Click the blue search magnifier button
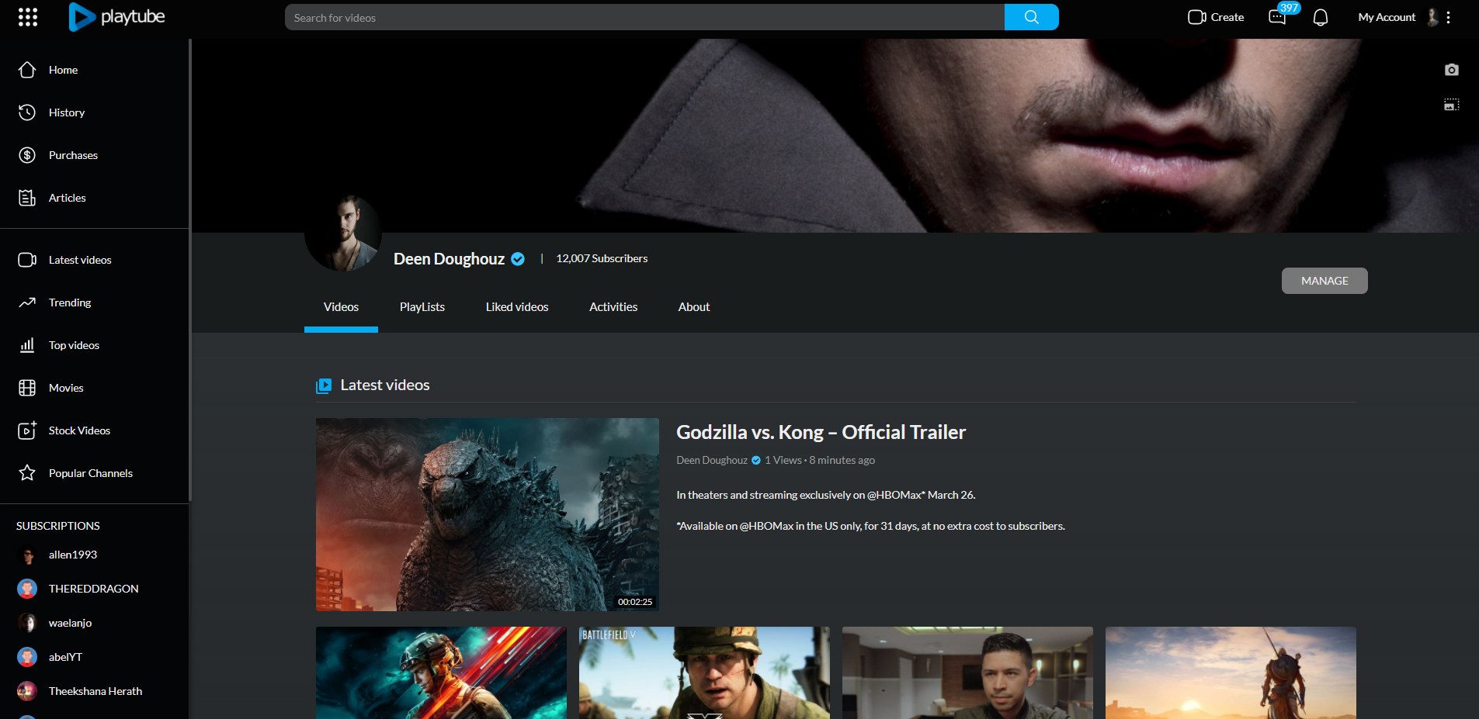Image resolution: width=1479 pixels, height=719 pixels. tap(1031, 17)
